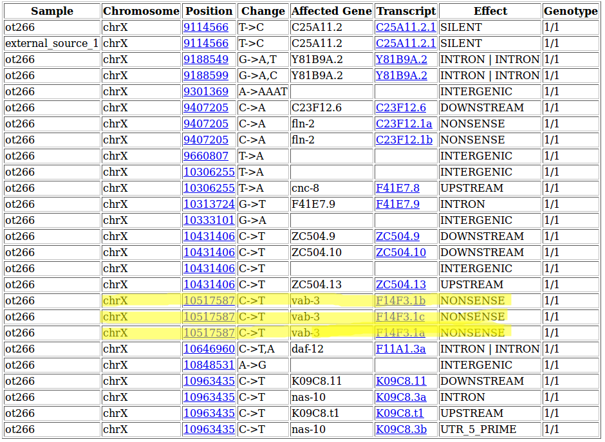Open 9407205 position link in DOWNSTREAM C23F12.6 row
This screenshot has height=442, width=605.
pyautogui.click(x=206, y=107)
